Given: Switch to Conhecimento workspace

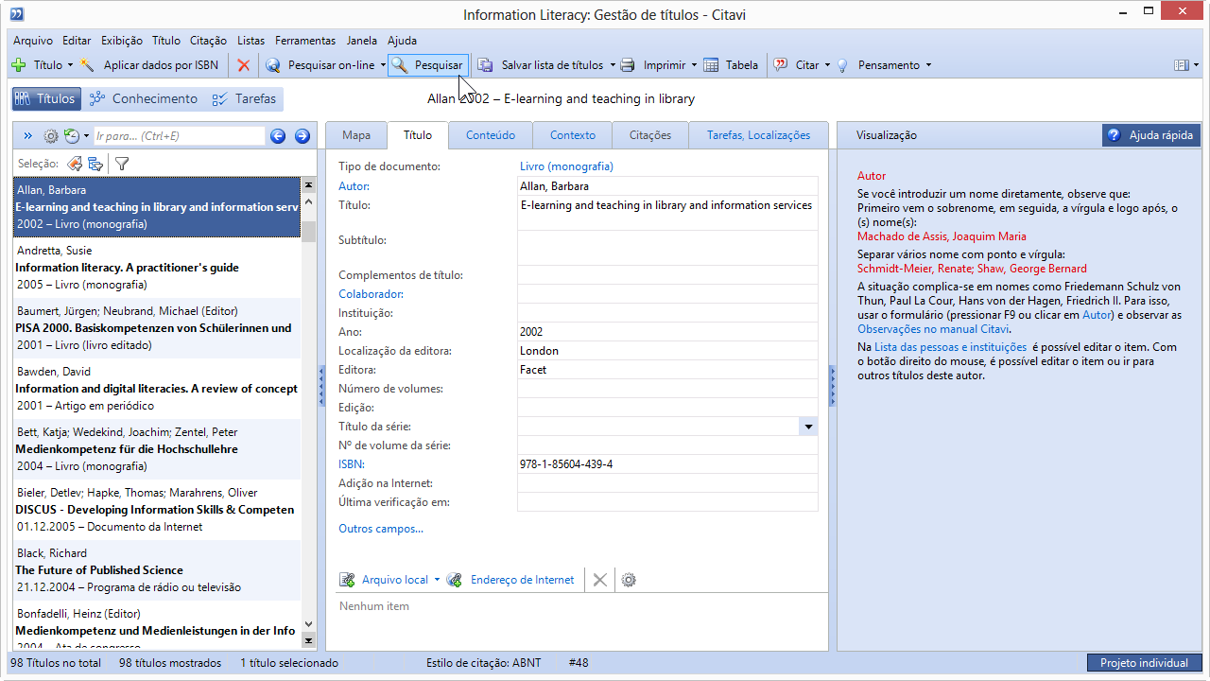Looking at the screenshot, I should point(144,98).
